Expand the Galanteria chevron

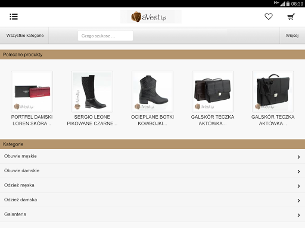[298, 215]
